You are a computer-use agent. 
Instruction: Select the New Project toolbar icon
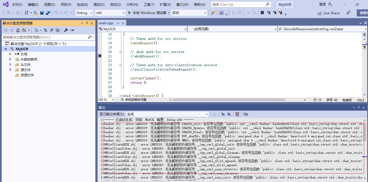(26, 13)
